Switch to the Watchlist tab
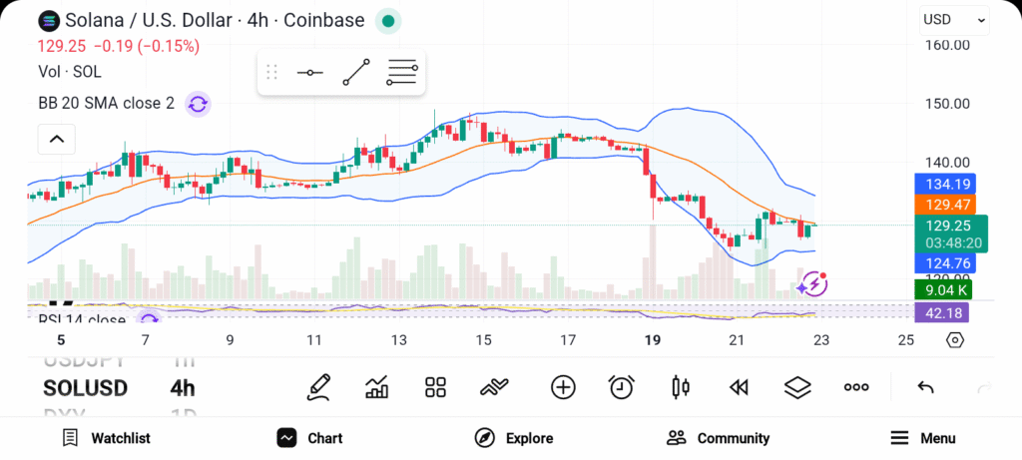The image size is (1022, 460). click(106, 438)
